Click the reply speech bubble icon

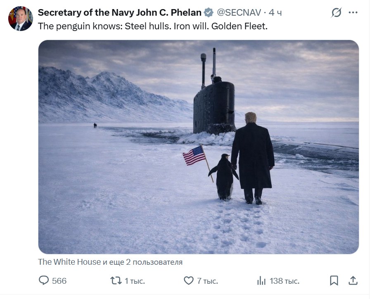(44, 281)
